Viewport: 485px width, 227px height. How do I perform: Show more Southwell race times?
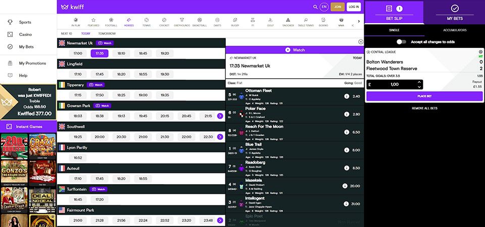[x=220, y=137]
